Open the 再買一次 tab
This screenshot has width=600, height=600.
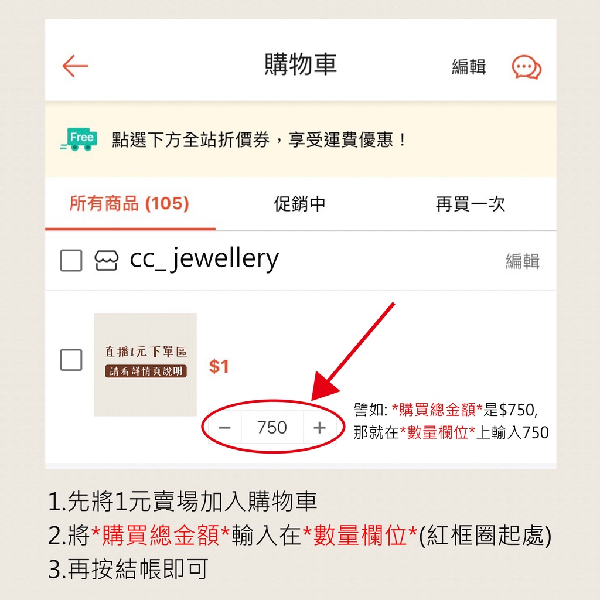pos(471,203)
